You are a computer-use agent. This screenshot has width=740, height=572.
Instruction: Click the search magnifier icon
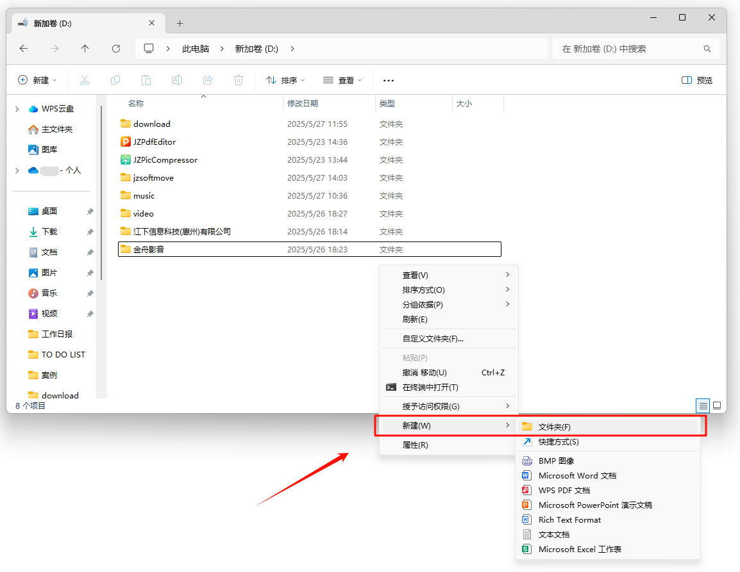pyautogui.click(x=707, y=49)
